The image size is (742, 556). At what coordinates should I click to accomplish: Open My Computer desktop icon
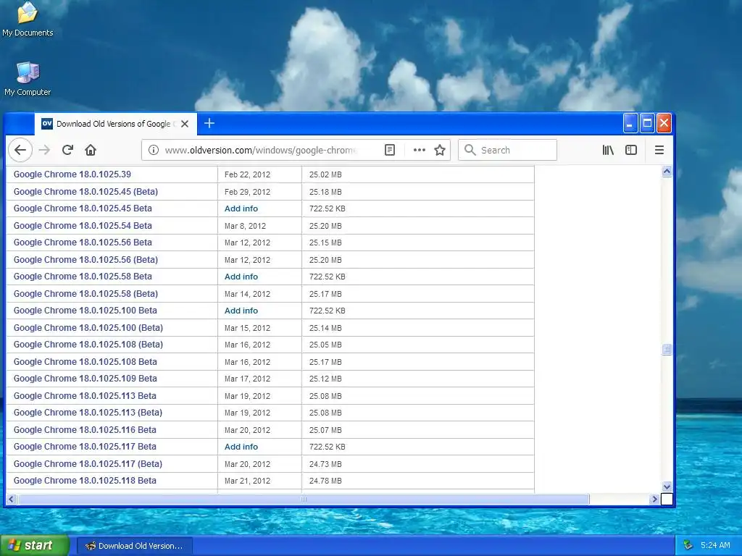[x=28, y=78]
